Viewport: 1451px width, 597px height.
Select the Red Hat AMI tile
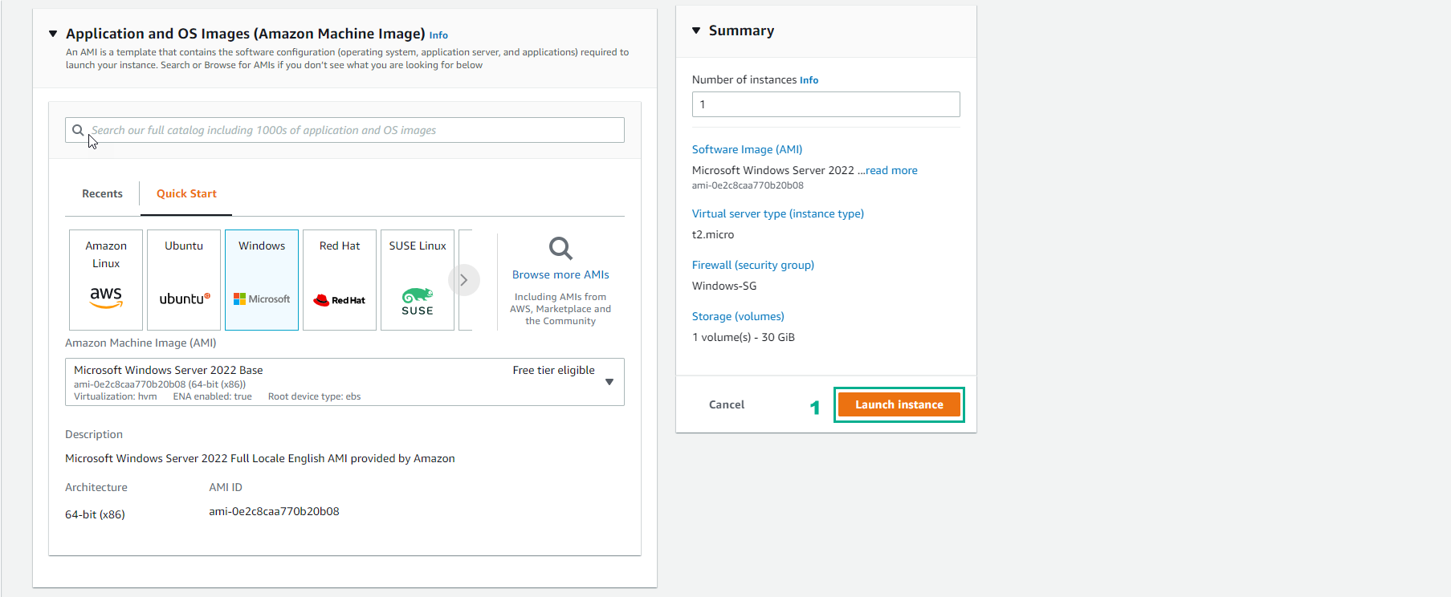coord(339,279)
